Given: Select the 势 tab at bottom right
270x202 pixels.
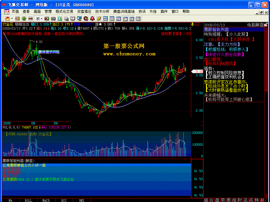Looking at the screenshot, I should click(x=223, y=200).
